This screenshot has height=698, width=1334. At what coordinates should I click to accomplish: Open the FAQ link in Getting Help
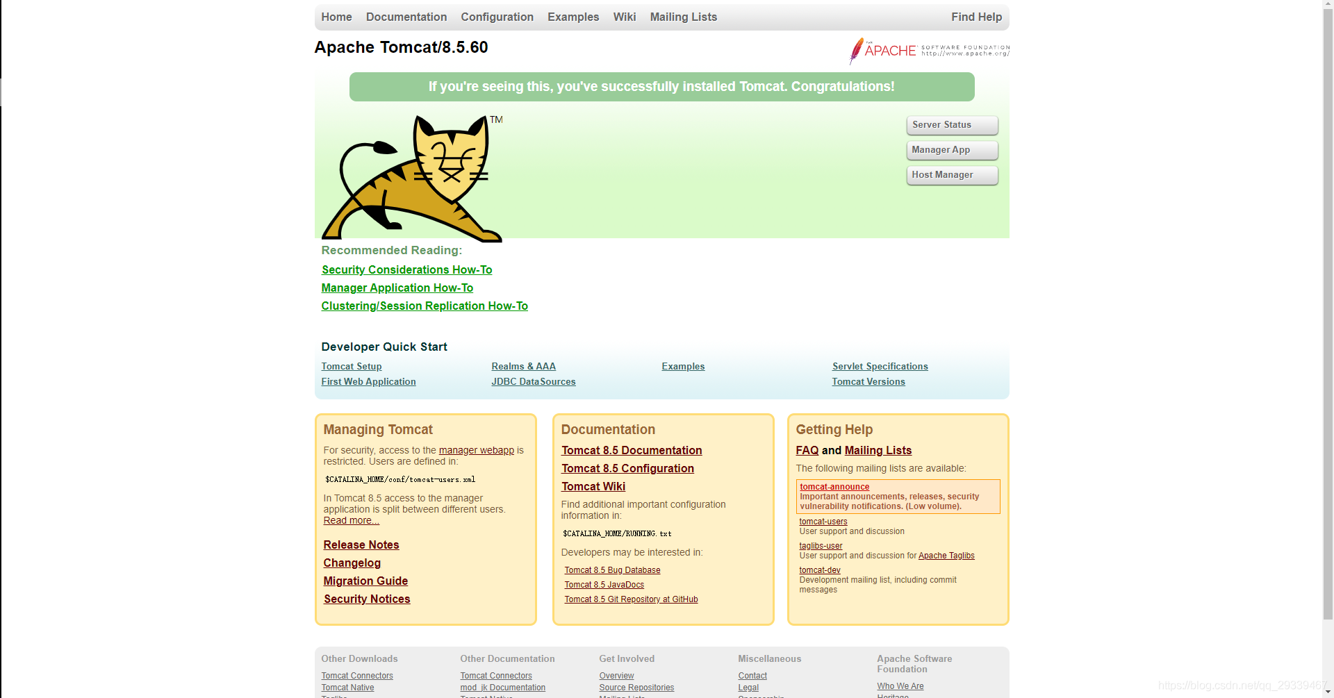pyautogui.click(x=807, y=450)
